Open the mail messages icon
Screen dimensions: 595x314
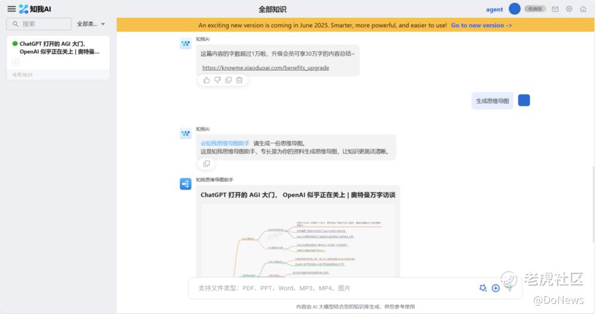click(x=555, y=9)
